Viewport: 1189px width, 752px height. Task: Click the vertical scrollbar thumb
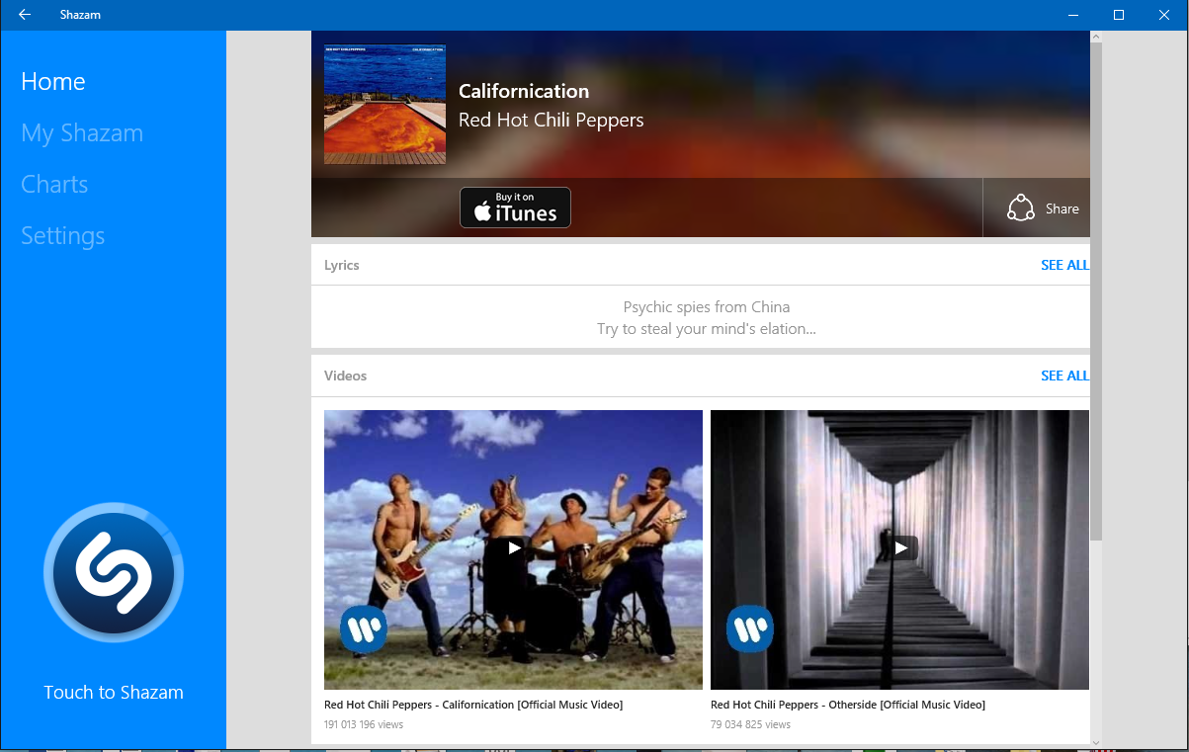pyautogui.click(x=1096, y=292)
